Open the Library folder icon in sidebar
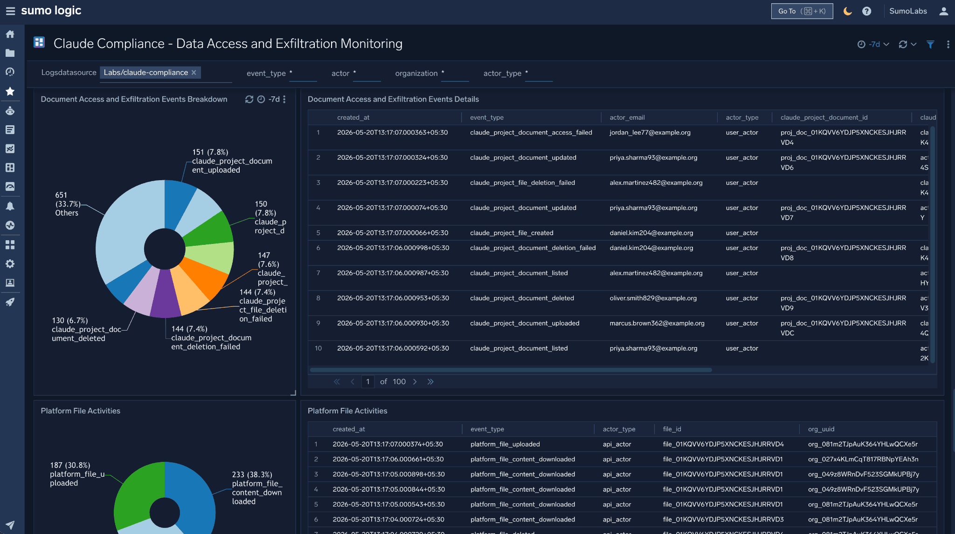This screenshot has height=534, width=955. click(x=10, y=53)
